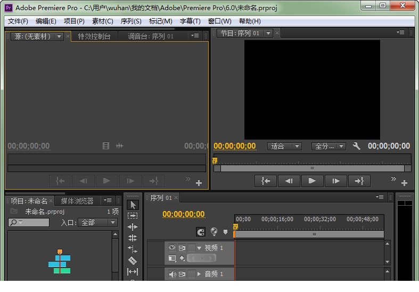Open the 帮助(H) menu
This screenshot has height=292, width=419.
coord(250,21)
